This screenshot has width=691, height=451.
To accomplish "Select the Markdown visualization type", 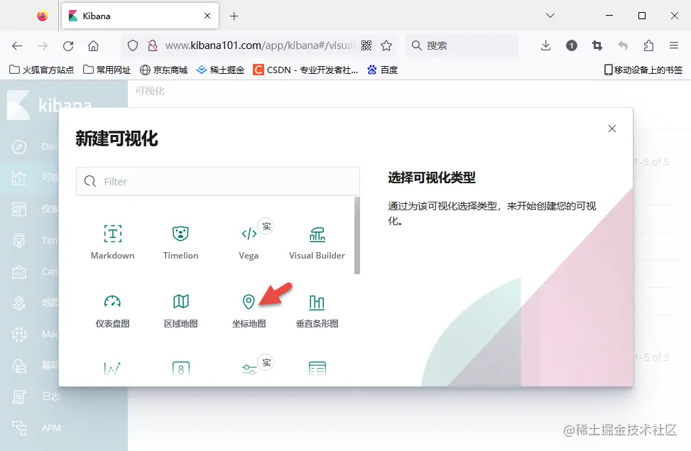I will pos(112,242).
